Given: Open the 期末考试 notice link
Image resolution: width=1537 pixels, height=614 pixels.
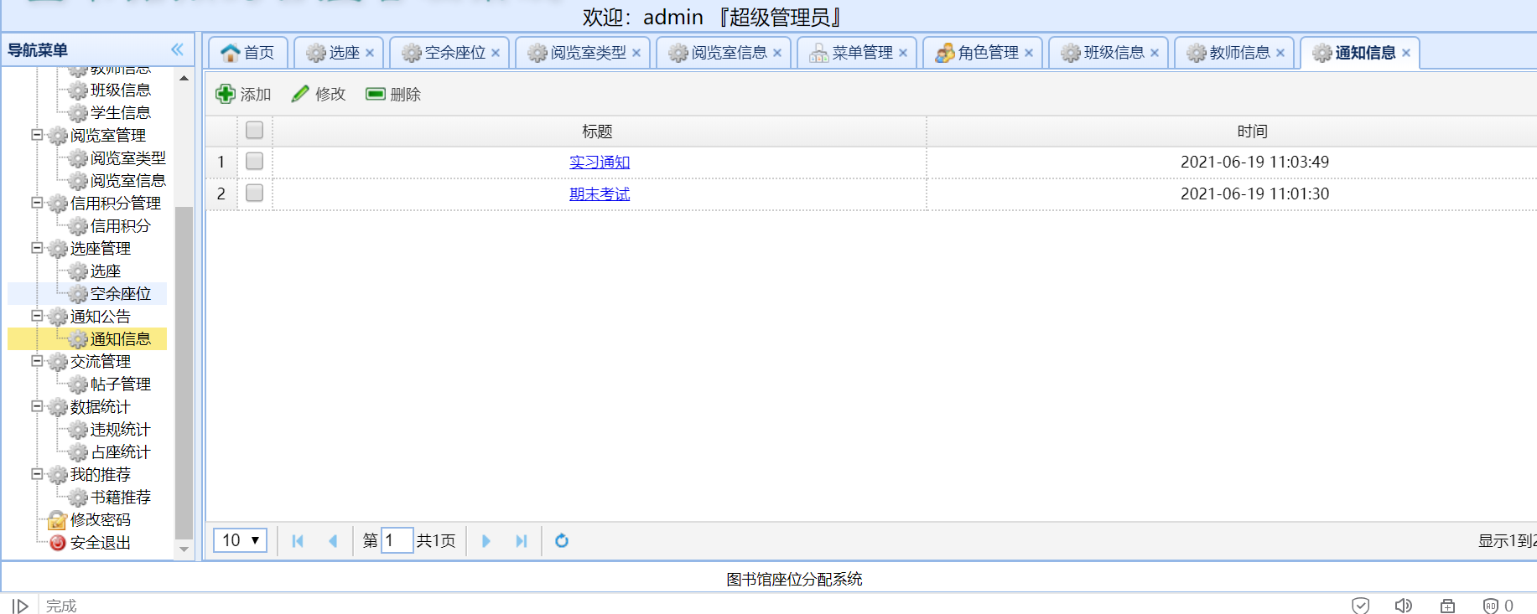Looking at the screenshot, I should (600, 193).
